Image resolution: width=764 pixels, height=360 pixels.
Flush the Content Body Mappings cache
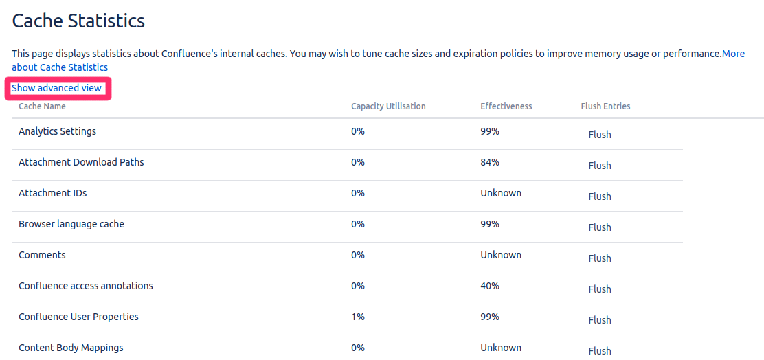click(x=599, y=350)
